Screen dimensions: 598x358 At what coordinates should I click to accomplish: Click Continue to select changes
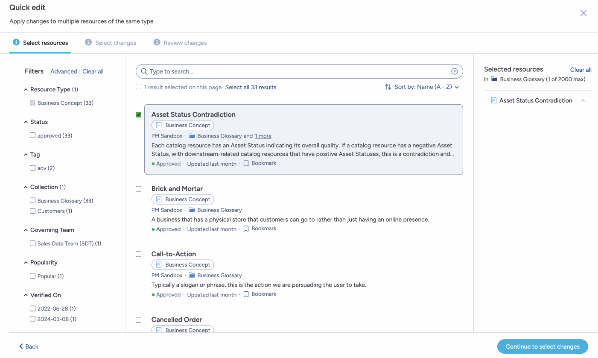(x=542, y=346)
